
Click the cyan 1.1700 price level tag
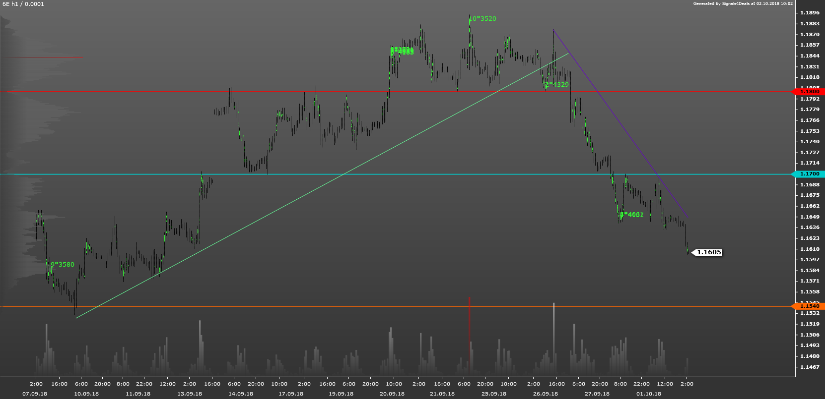tap(809, 174)
